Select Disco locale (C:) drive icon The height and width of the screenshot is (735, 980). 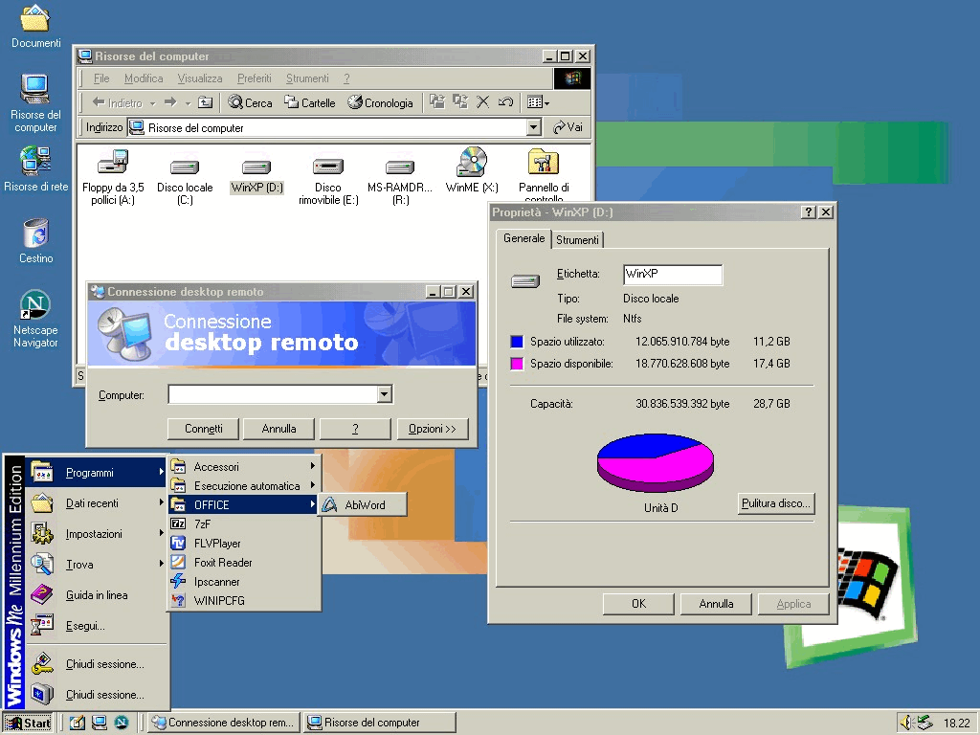185,181
